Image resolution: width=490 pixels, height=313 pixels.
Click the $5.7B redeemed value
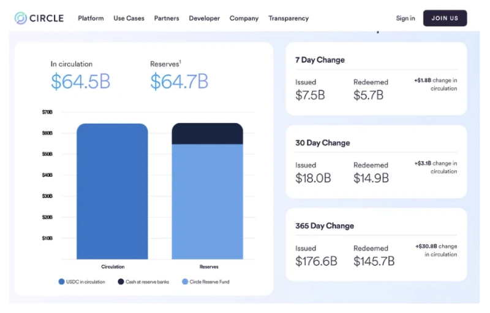point(369,95)
